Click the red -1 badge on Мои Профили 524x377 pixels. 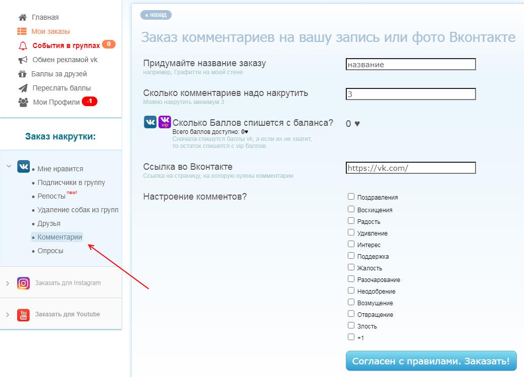coord(89,101)
